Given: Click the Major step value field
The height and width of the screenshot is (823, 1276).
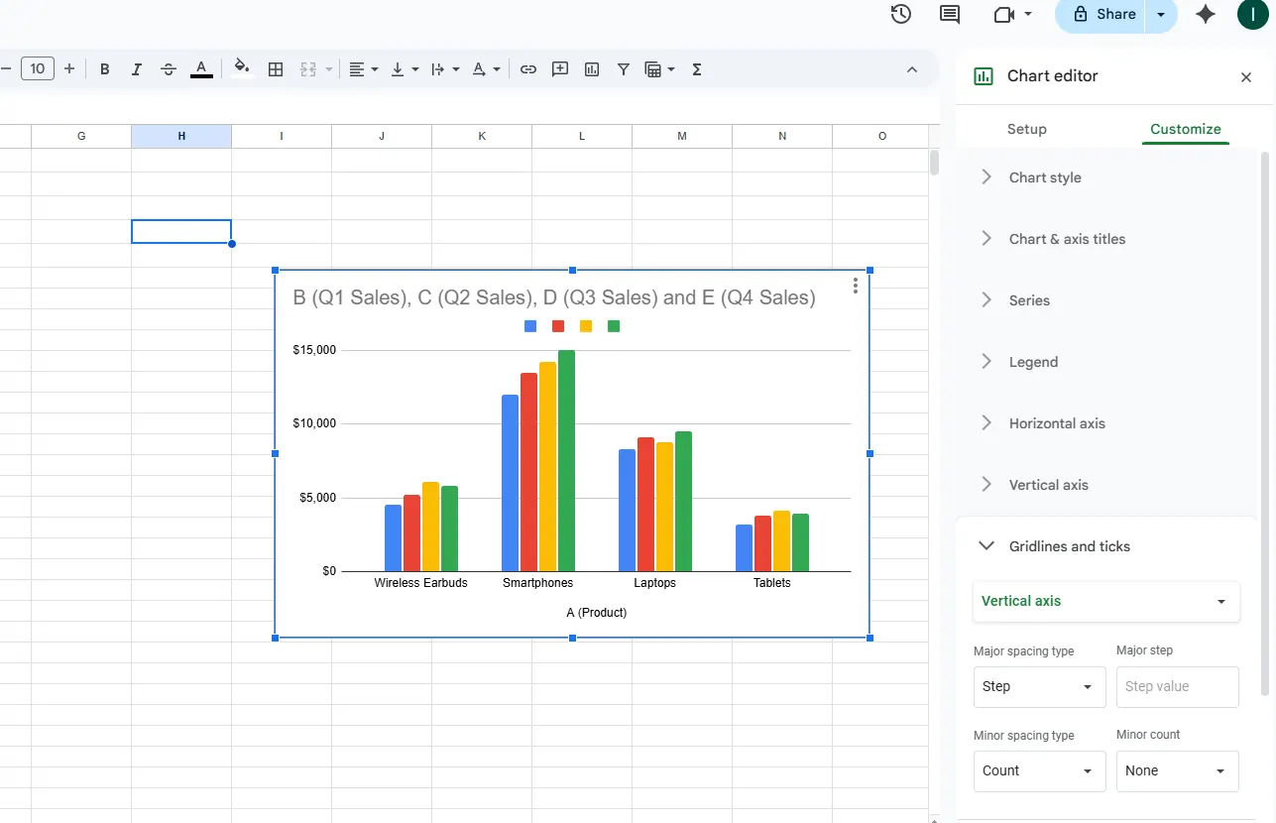Looking at the screenshot, I should [1177, 687].
